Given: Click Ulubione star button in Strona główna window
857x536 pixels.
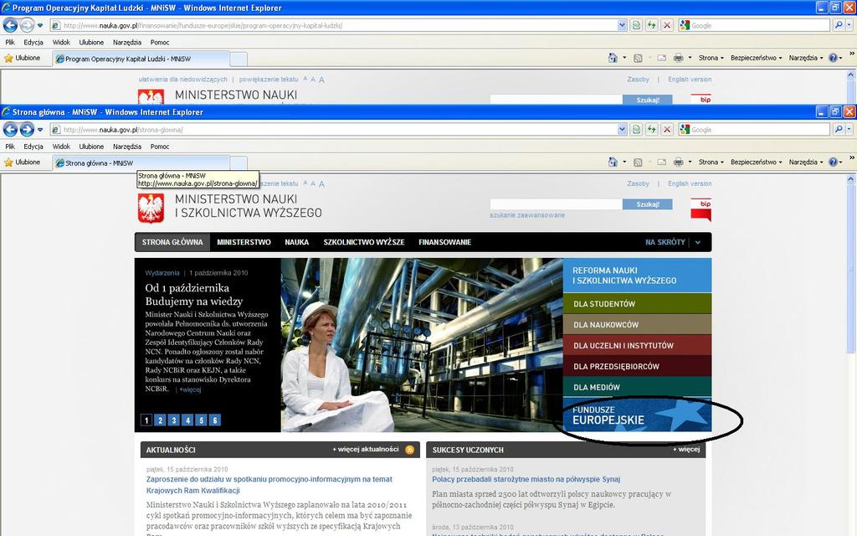Looking at the screenshot, I should click(22, 162).
